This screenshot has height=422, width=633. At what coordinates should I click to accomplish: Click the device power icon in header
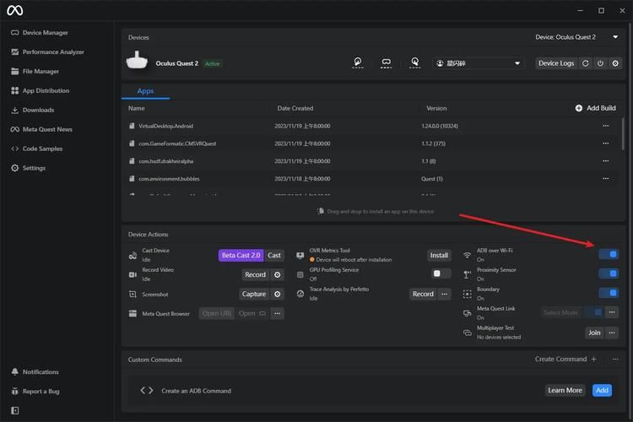(x=600, y=63)
